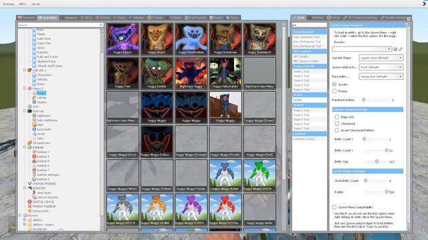The height and width of the screenshot is (240, 428).
Task: Click the banban 5 icon
Action: [x=34, y=161]
